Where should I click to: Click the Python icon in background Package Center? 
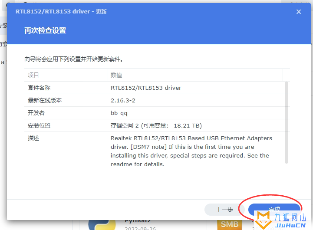pyautogui.click(x=102, y=225)
